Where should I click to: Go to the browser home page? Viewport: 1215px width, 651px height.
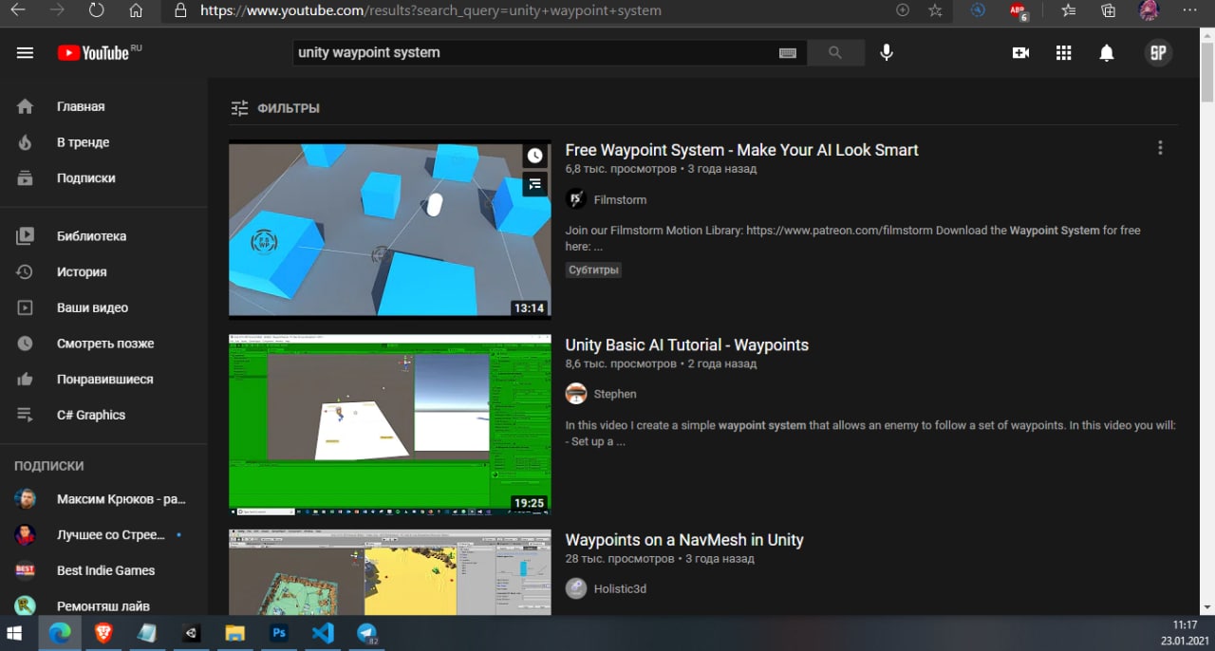coord(136,10)
